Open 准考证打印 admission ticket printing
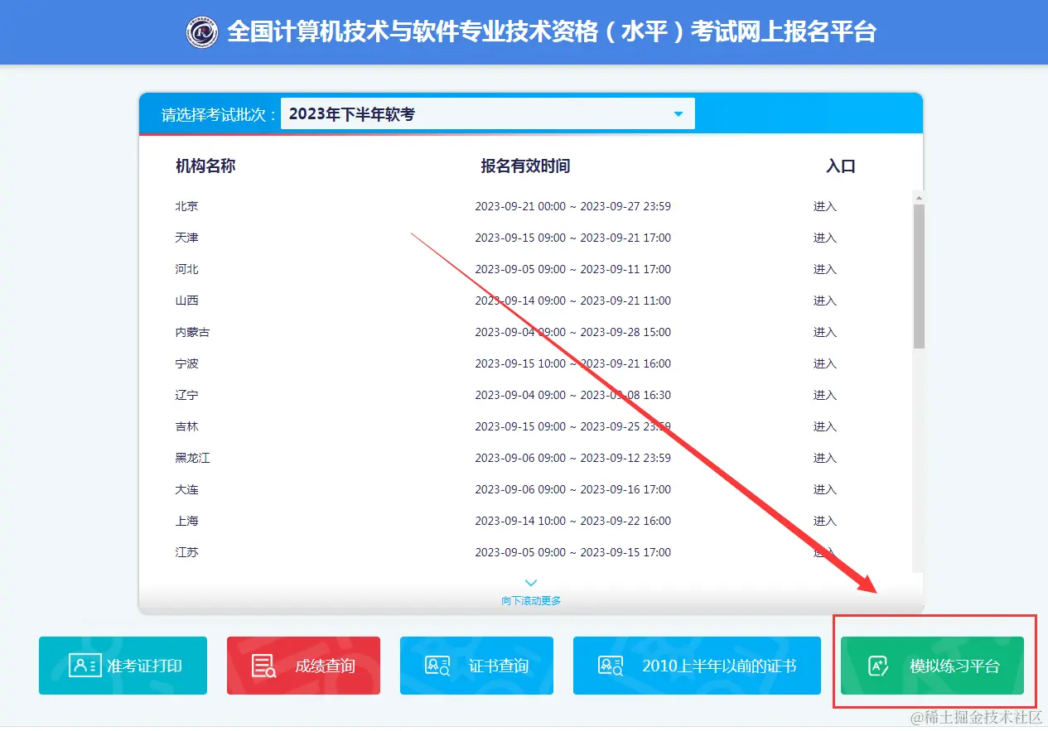The width and height of the screenshot is (1048, 731). tap(123, 666)
